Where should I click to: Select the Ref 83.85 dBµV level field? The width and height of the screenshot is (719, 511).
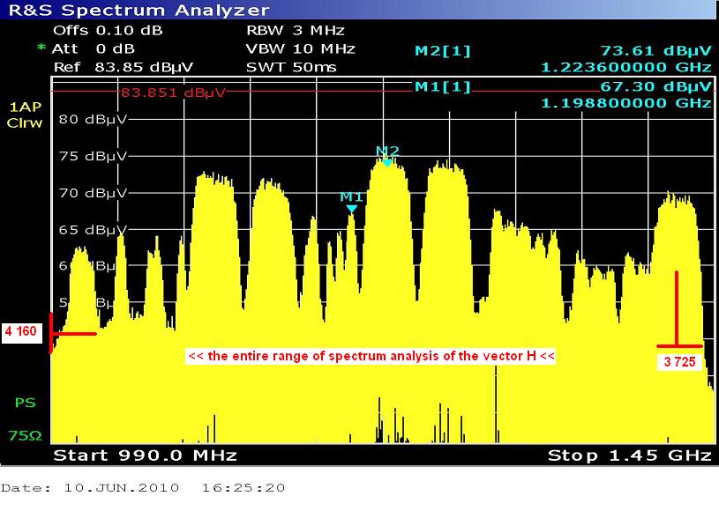point(124,67)
